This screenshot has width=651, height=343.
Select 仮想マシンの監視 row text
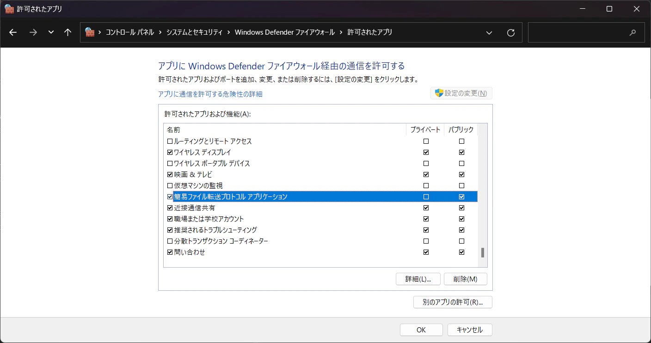click(198, 185)
